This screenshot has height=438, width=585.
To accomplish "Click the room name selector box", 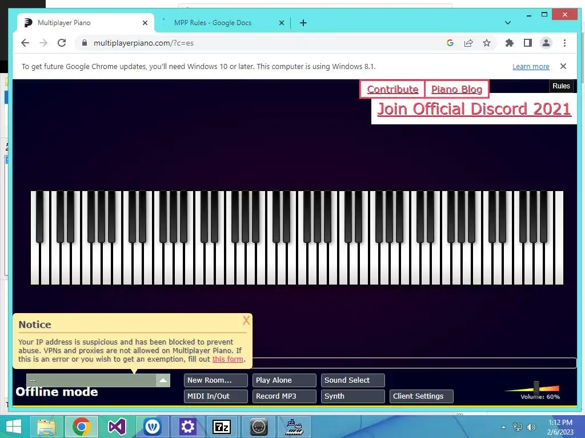I will pos(91,380).
